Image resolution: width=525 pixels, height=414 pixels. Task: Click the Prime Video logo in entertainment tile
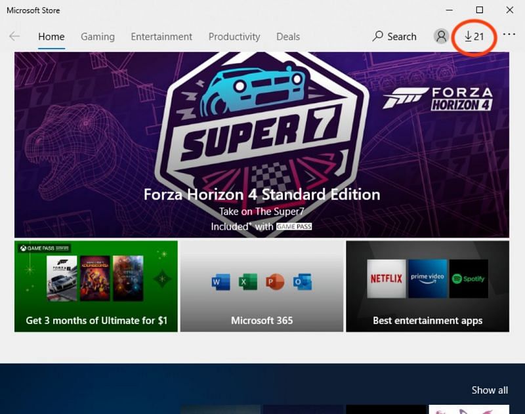pyautogui.click(x=428, y=278)
